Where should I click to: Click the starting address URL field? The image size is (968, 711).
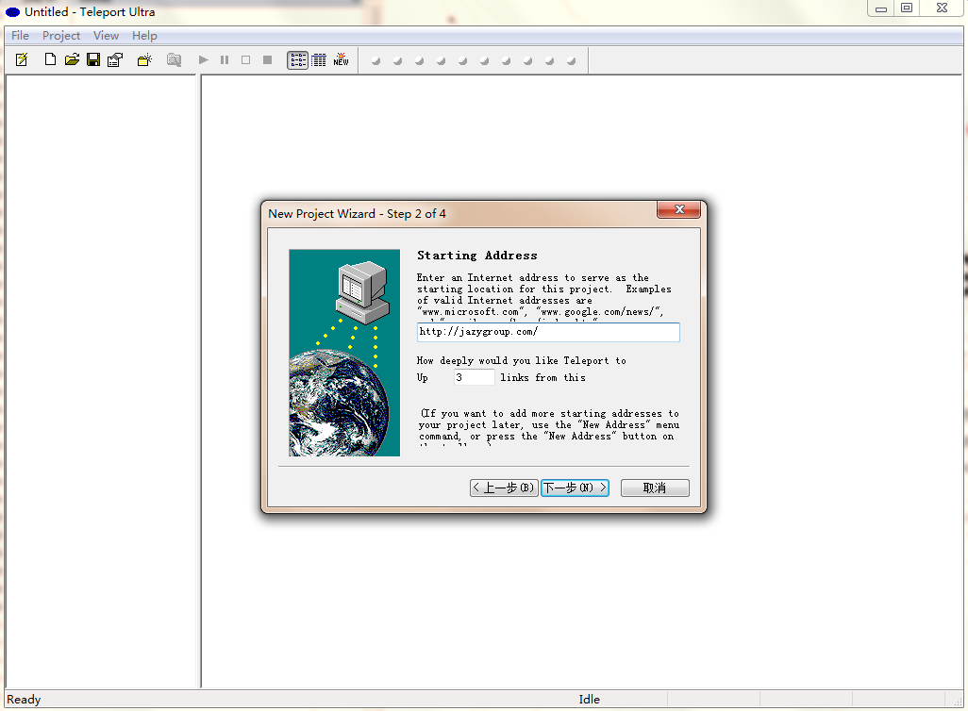coord(547,332)
